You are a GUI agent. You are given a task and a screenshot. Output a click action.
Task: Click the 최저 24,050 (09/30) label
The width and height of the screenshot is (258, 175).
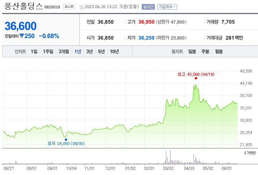[x=66, y=144]
